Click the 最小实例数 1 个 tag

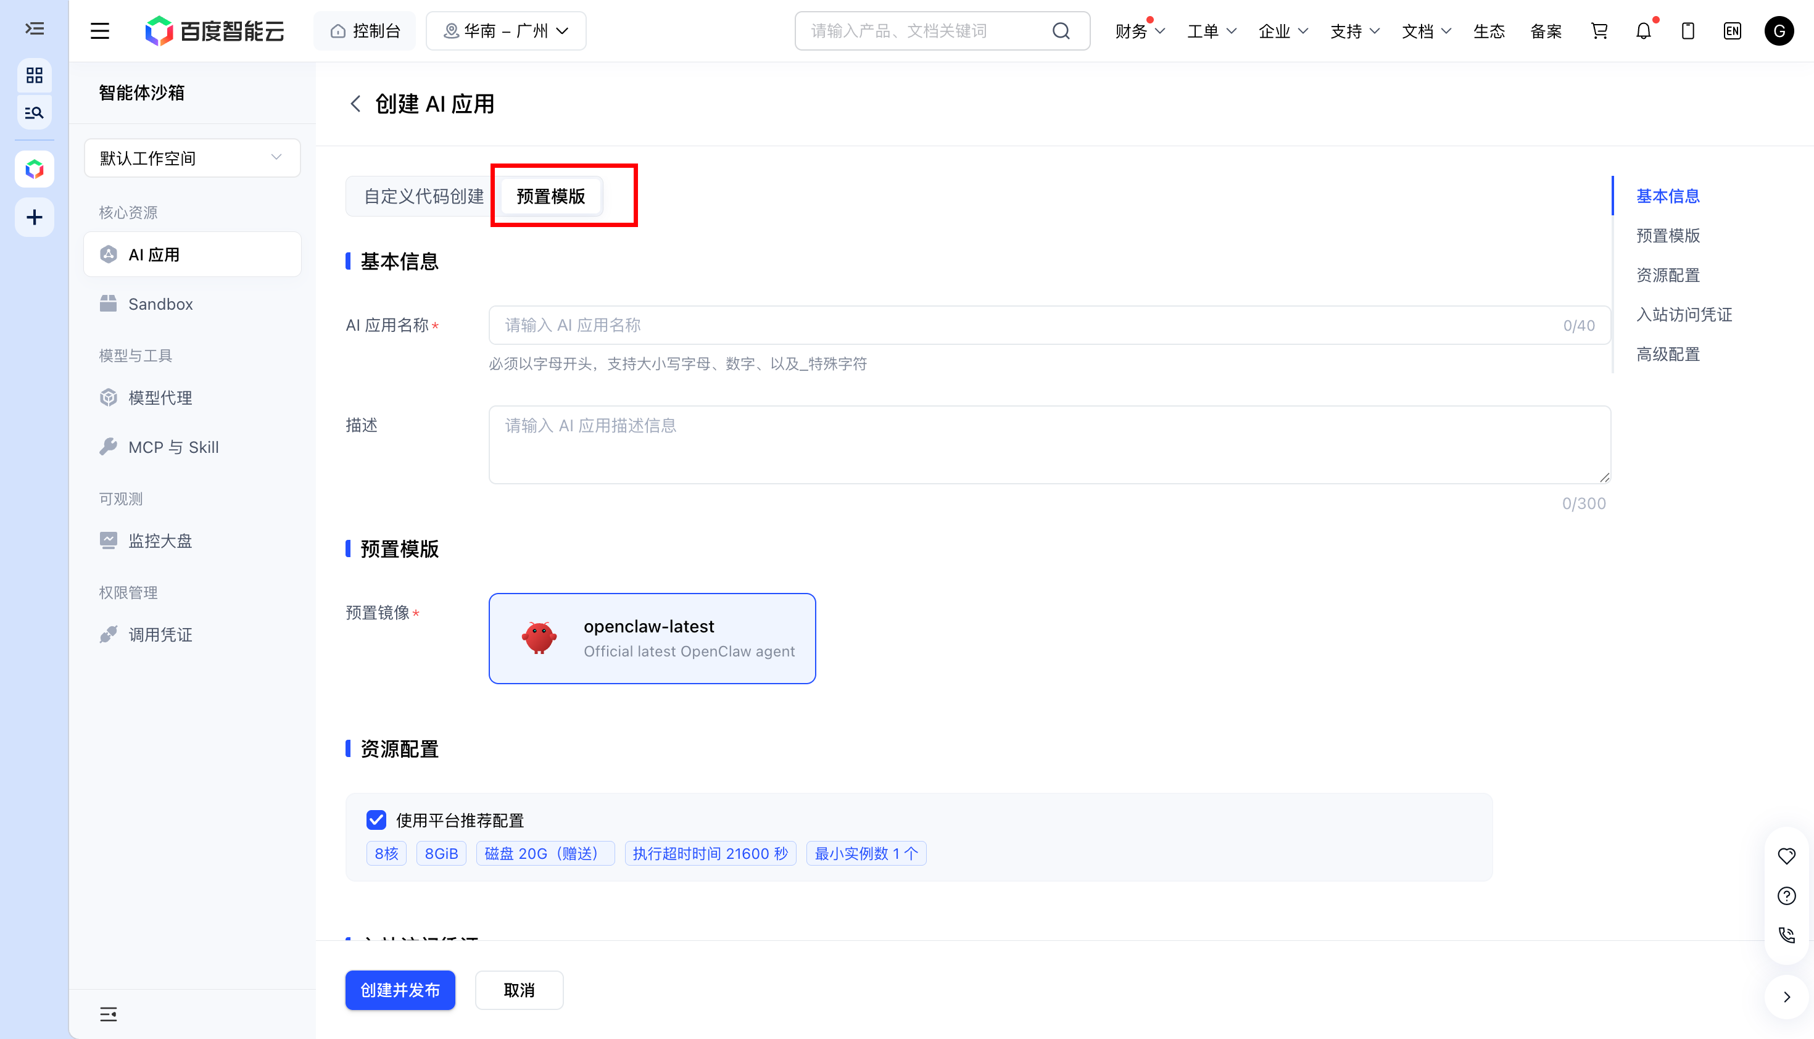point(866,853)
